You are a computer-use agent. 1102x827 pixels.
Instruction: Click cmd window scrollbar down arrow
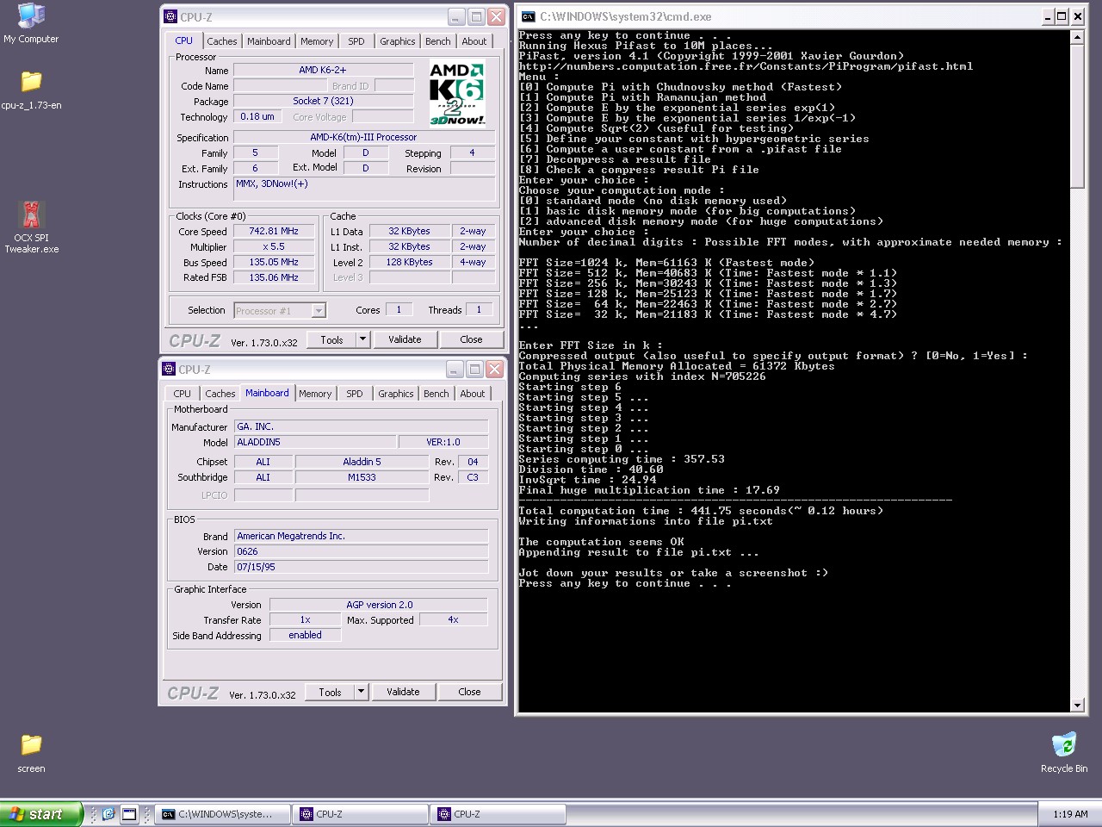1078,706
